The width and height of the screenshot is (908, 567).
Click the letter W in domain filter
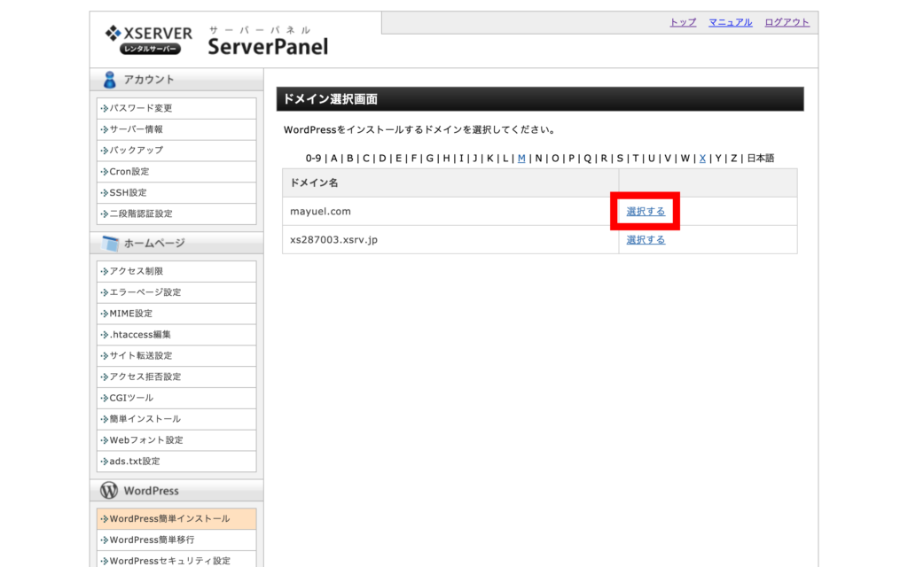685,159
